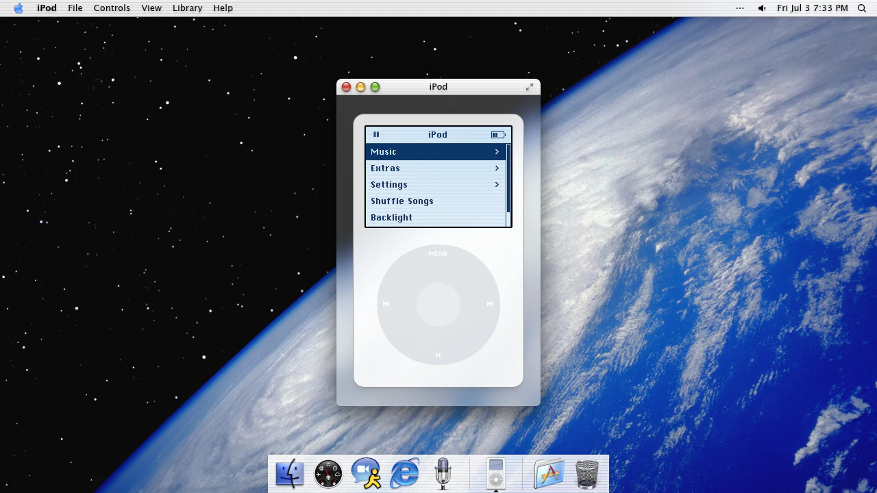Viewport: 877px width, 493px height.
Task: Click play/pause on the click wheel
Action: point(438,355)
